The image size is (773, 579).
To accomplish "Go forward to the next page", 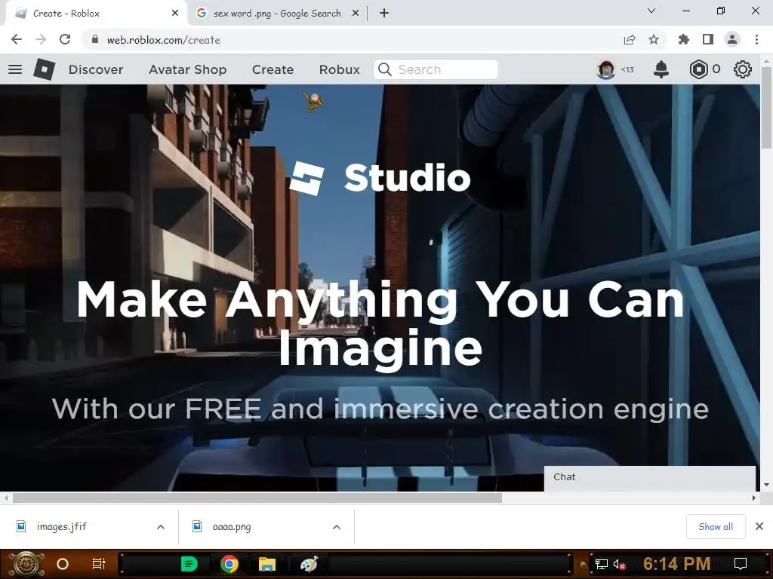I will [x=41, y=40].
